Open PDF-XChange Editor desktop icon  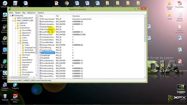(x=15, y=98)
